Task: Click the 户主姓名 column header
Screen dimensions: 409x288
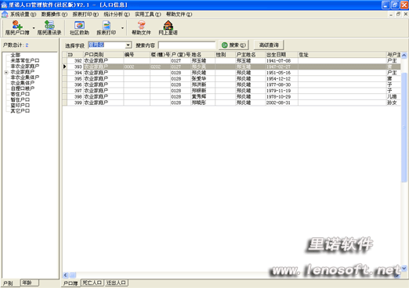Action: tap(251, 55)
